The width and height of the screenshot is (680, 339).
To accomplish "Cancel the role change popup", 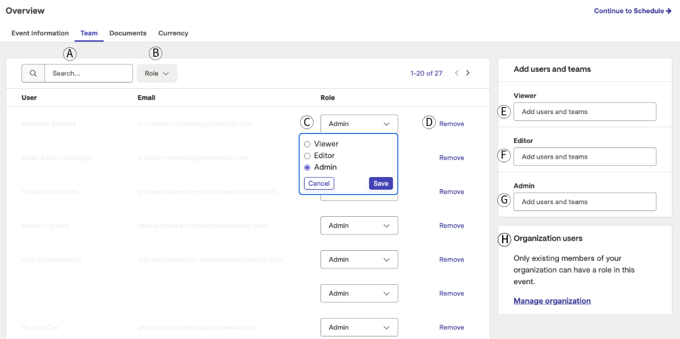I will 319,183.
